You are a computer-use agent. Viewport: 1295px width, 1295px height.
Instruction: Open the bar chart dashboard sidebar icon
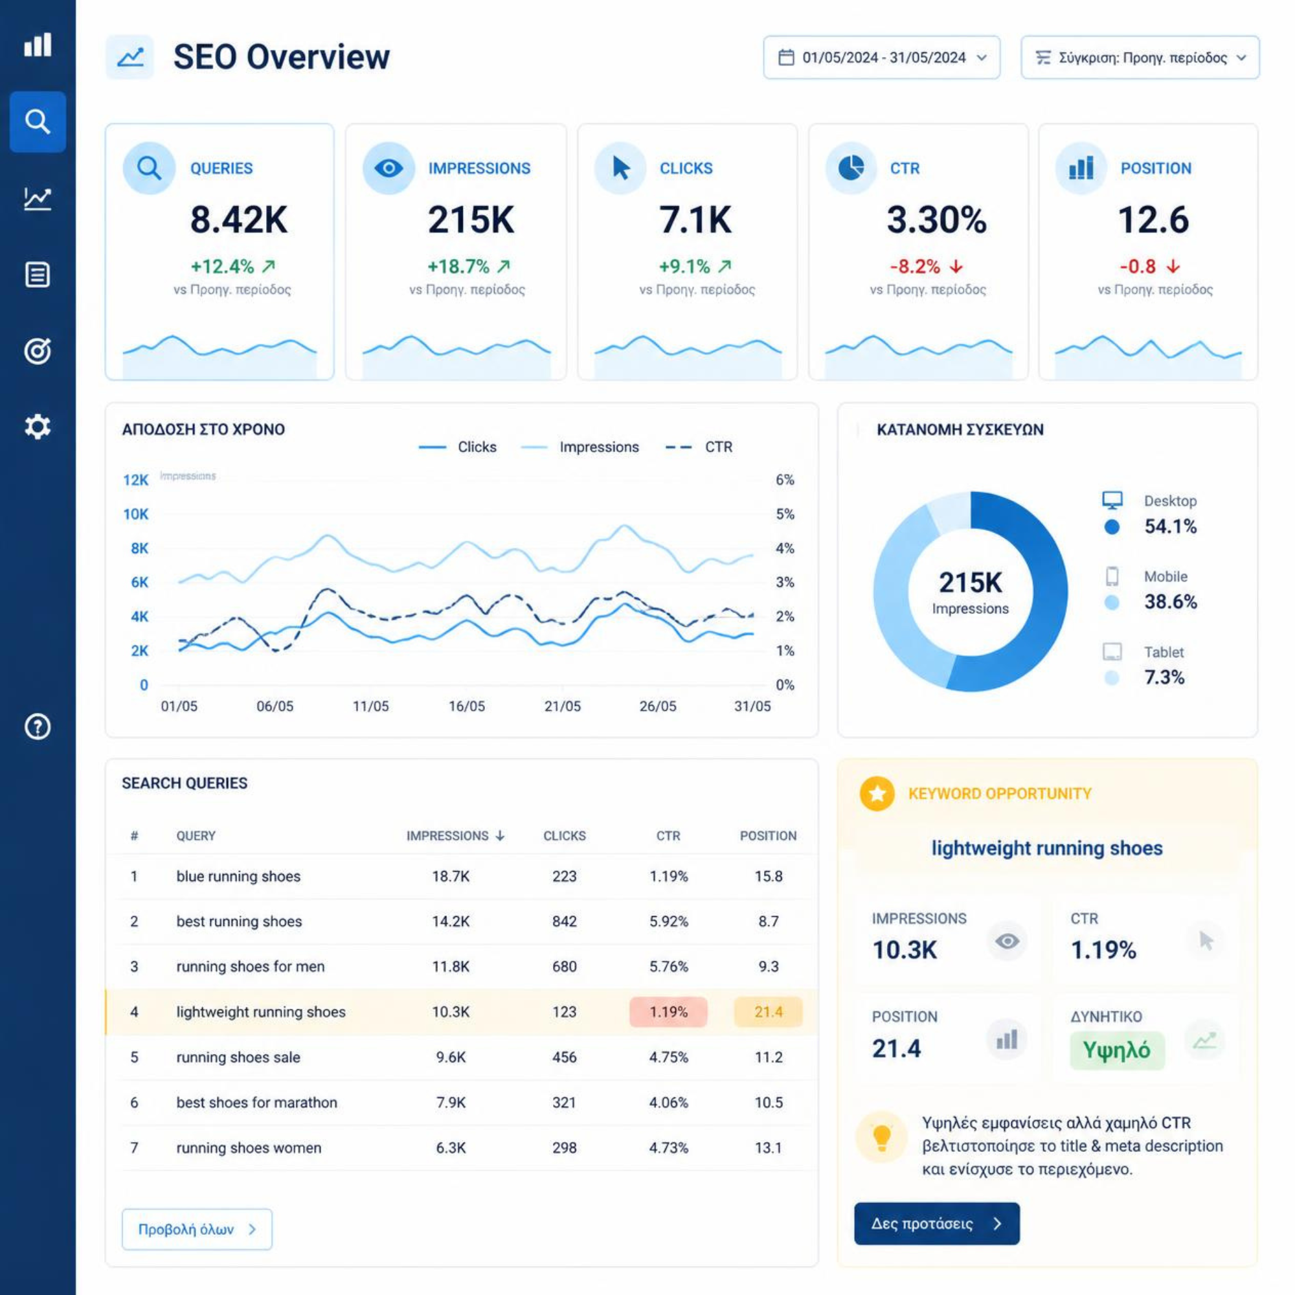pos(38,45)
